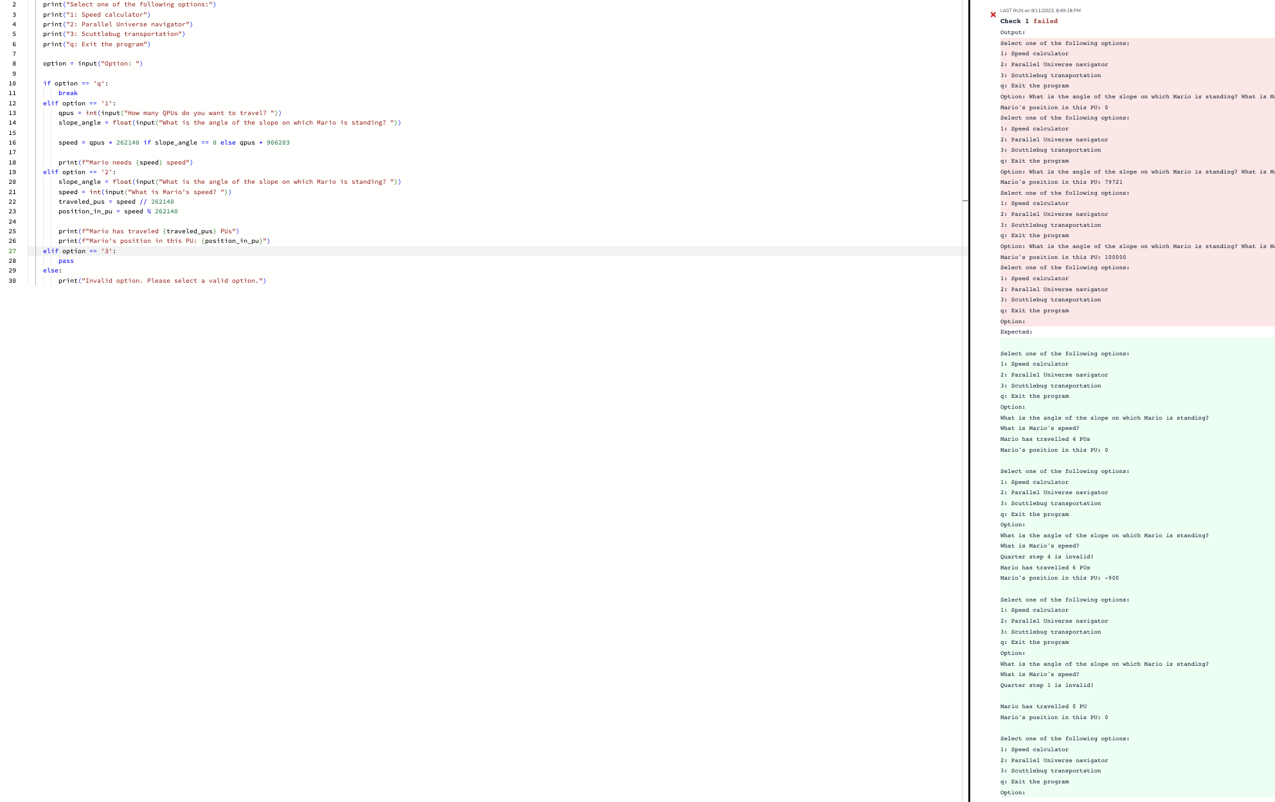Select the 'Check 1 failed' heading
This screenshot has width=1275, height=802.
pyautogui.click(x=1028, y=21)
